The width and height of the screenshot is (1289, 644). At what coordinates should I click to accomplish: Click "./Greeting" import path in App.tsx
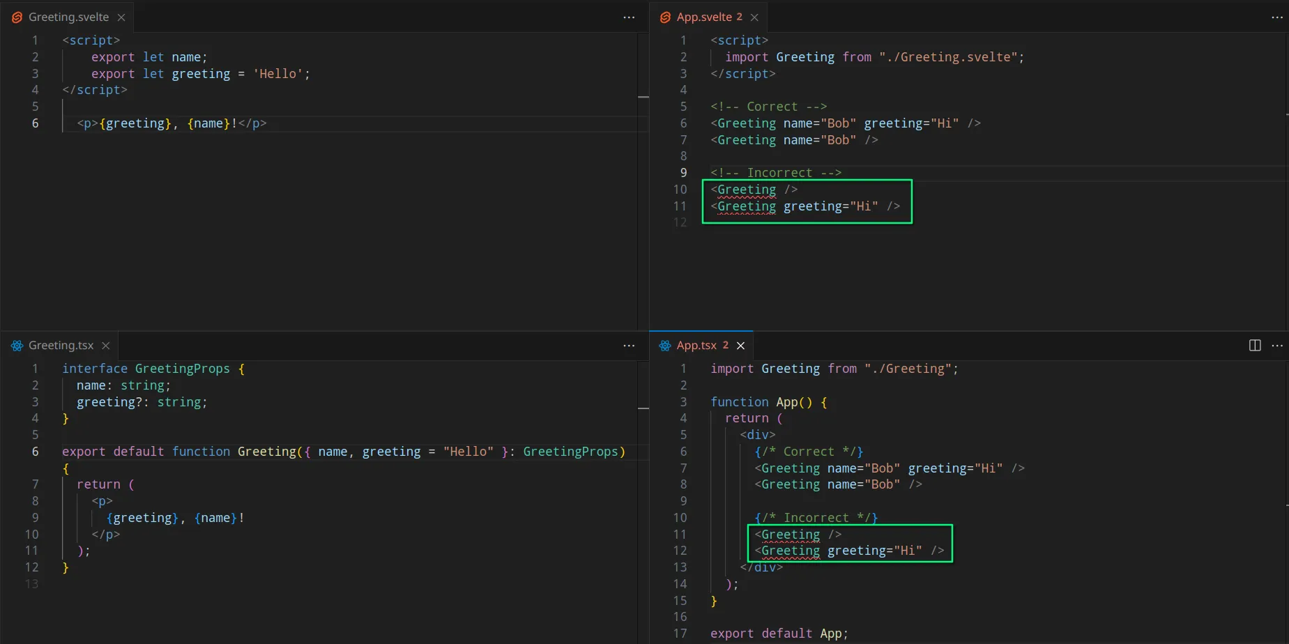(x=908, y=369)
